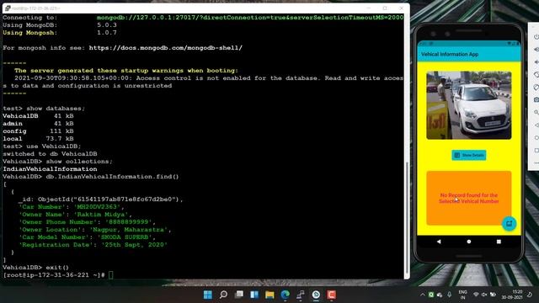Click the emulator screenshot camera icon
The width and height of the screenshot is (539, 303).
[536, 99]
